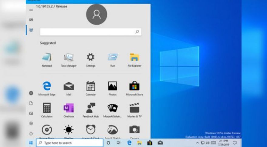Open Documents from the sidebar icon

(31, 103)
